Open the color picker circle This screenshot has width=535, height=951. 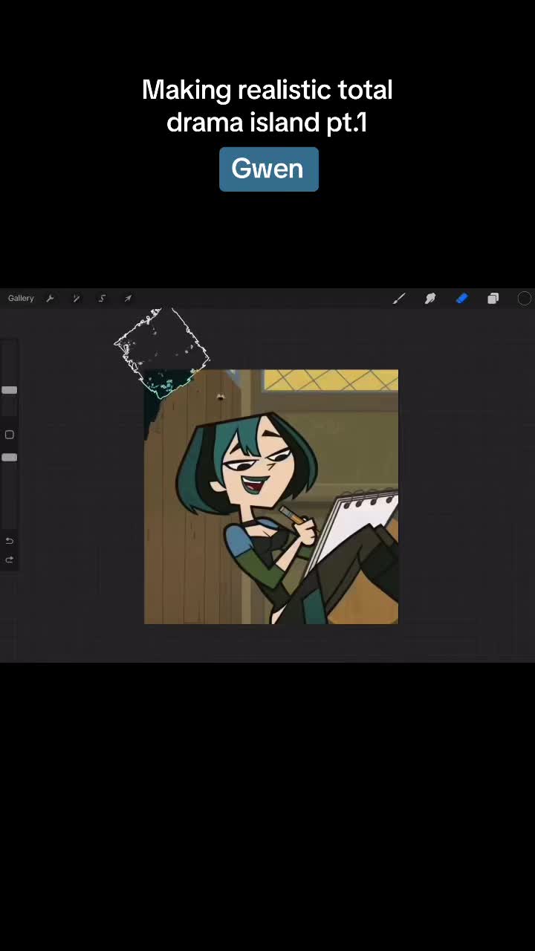[525, 299]
